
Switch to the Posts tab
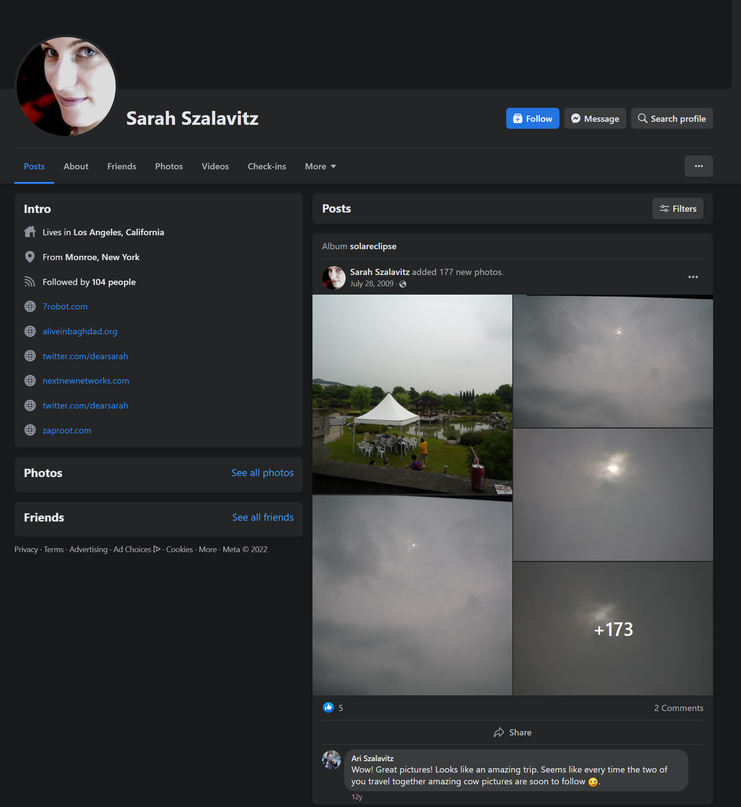click(34, 166)
